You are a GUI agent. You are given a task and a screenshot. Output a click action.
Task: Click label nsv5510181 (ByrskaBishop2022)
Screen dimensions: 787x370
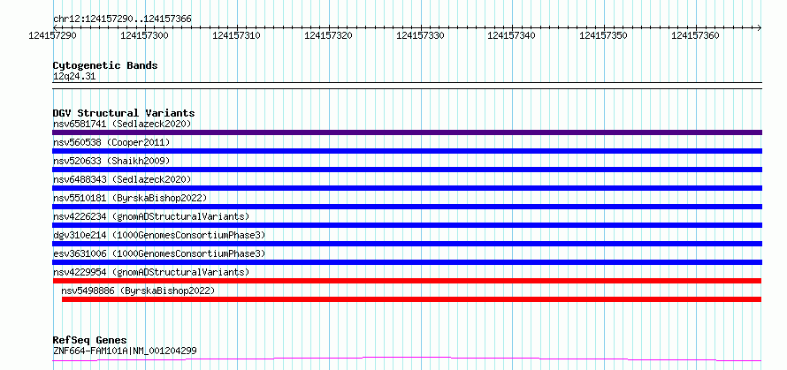click(130, 198)
